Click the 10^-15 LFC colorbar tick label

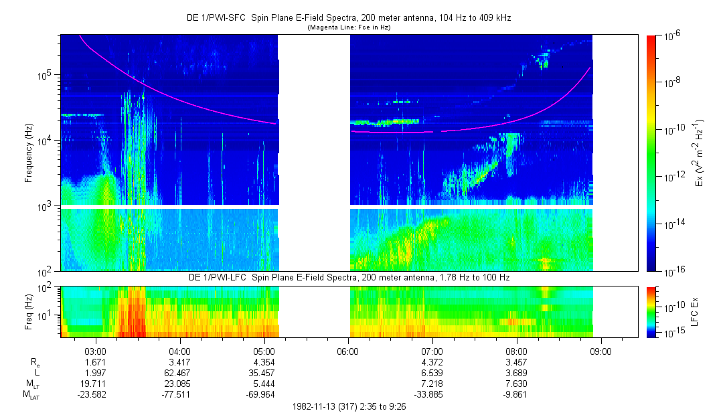pyautogui.click(x=673, y=332)
